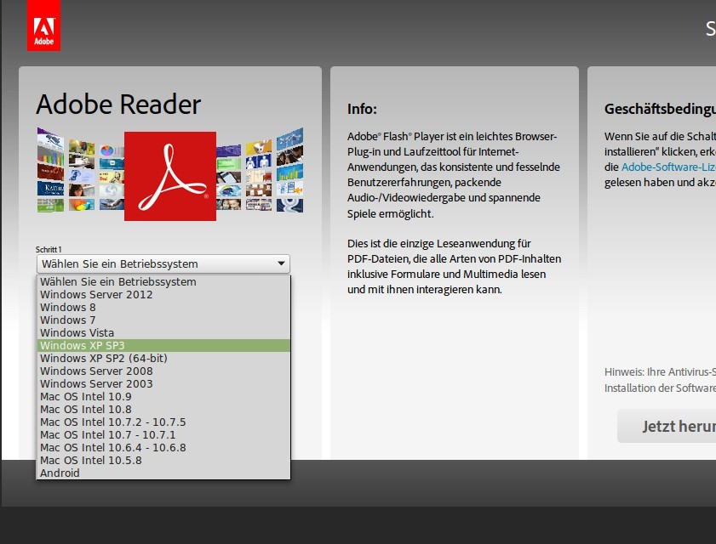716x544 pixels.
Task: Select Mac OS Intel 10.7.2 - 10.7.5
Action: click(x=112, y=422)
